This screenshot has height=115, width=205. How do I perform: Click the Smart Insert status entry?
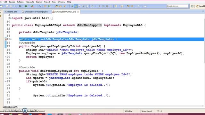[147, 111]
